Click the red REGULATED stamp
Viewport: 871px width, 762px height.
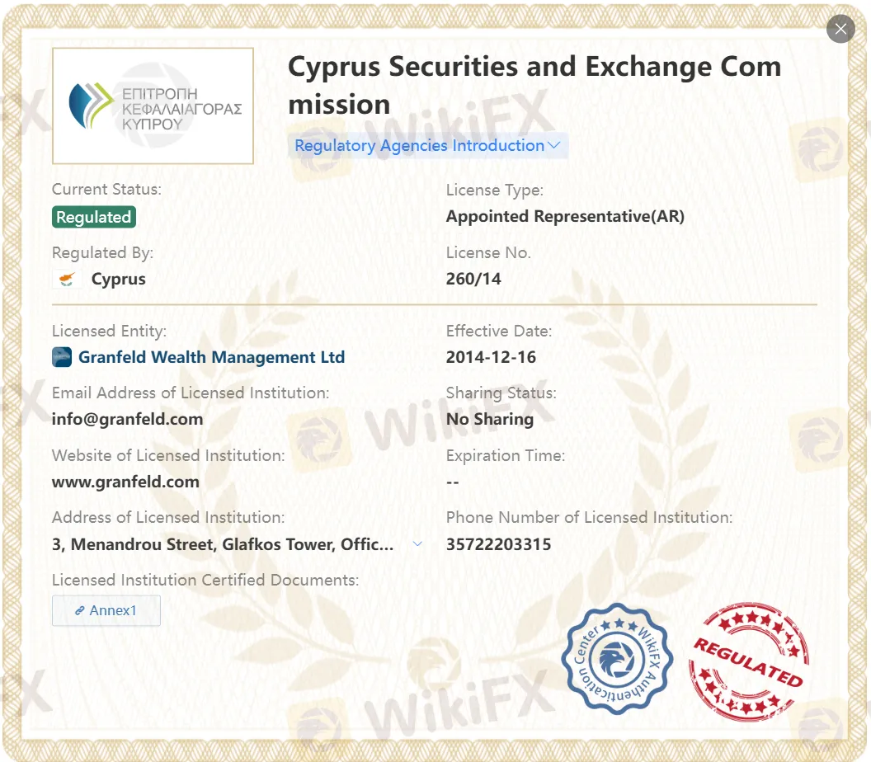click(x=748, y=661)
